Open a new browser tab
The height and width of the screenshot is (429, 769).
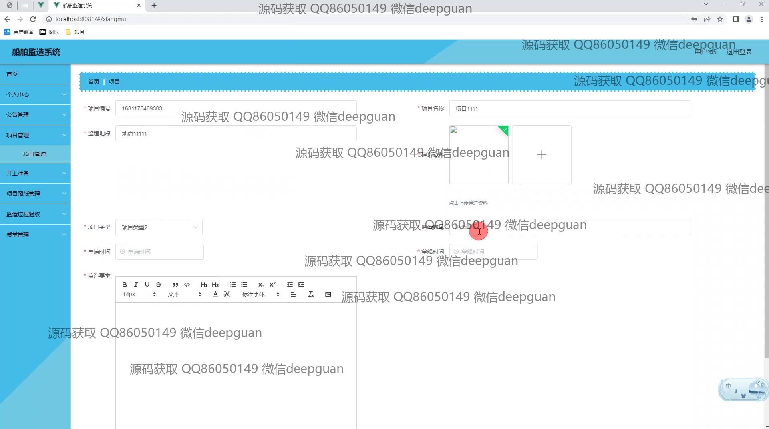[x=154, y=5]
